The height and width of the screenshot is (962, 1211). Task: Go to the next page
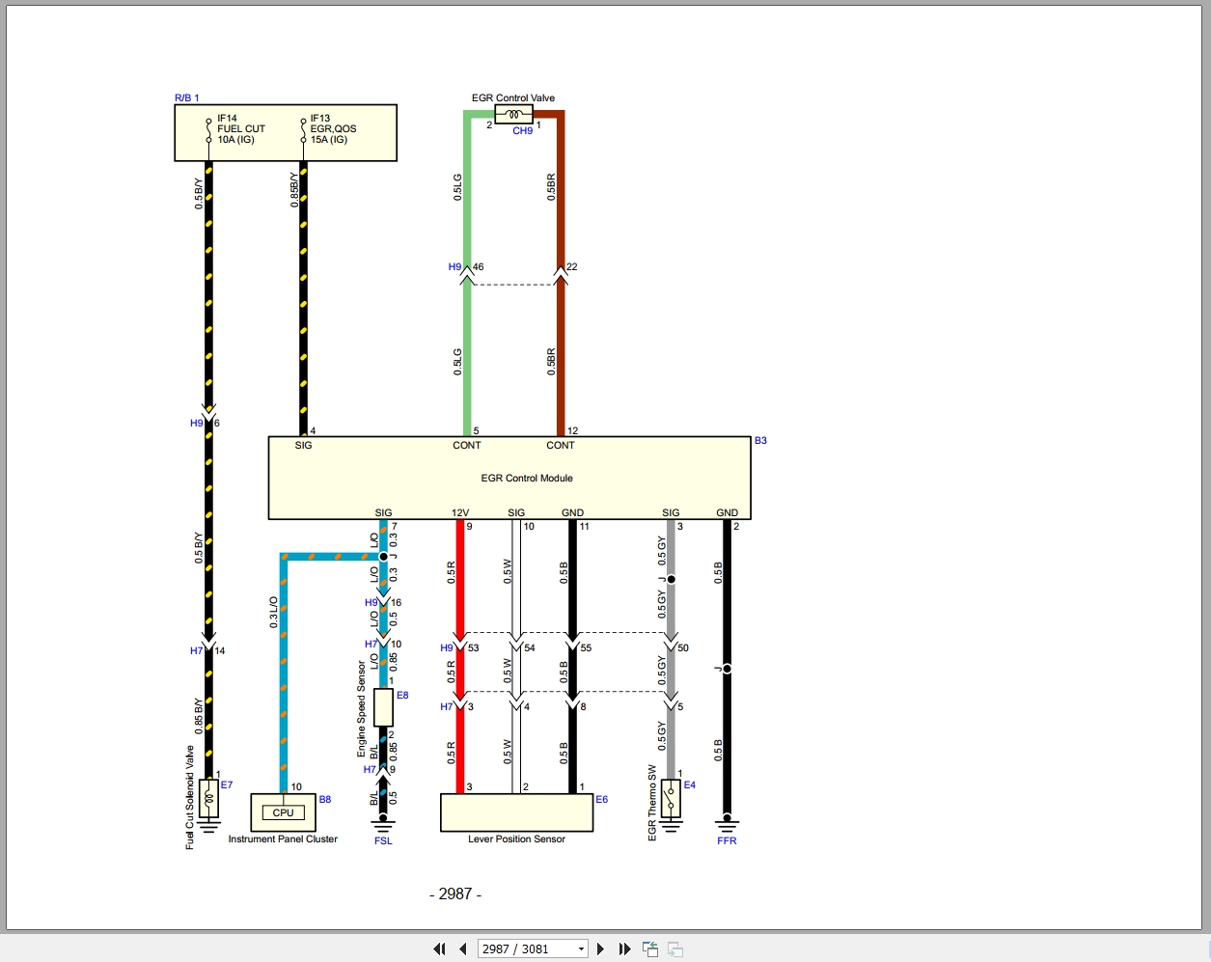point(601,948)
